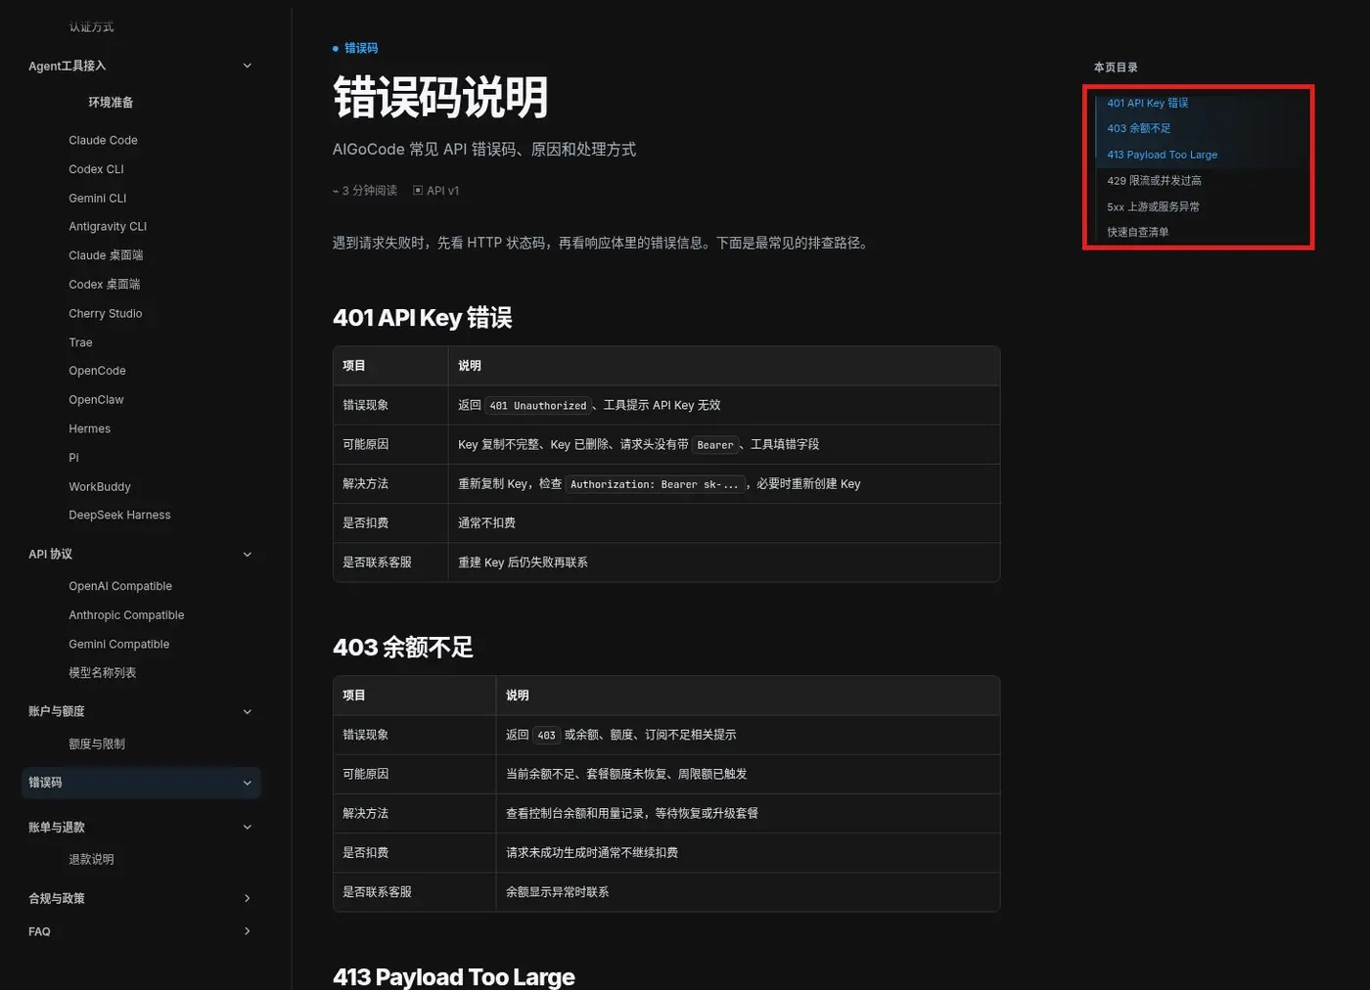Open the OpenAI Compatible sidebar page
1370x990 pixels.
point(120,587)
